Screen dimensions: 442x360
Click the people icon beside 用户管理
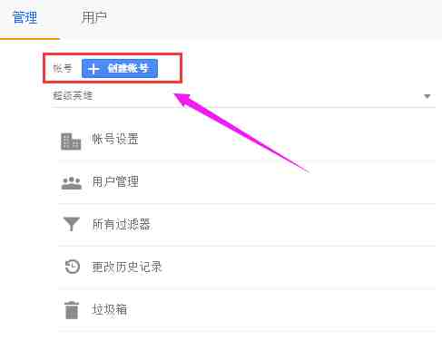pos(72,183)
